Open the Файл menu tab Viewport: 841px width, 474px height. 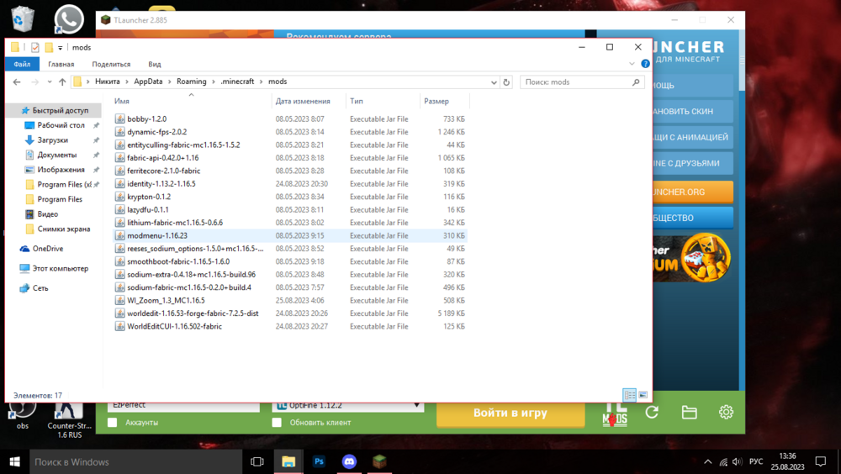click(22, 64)
